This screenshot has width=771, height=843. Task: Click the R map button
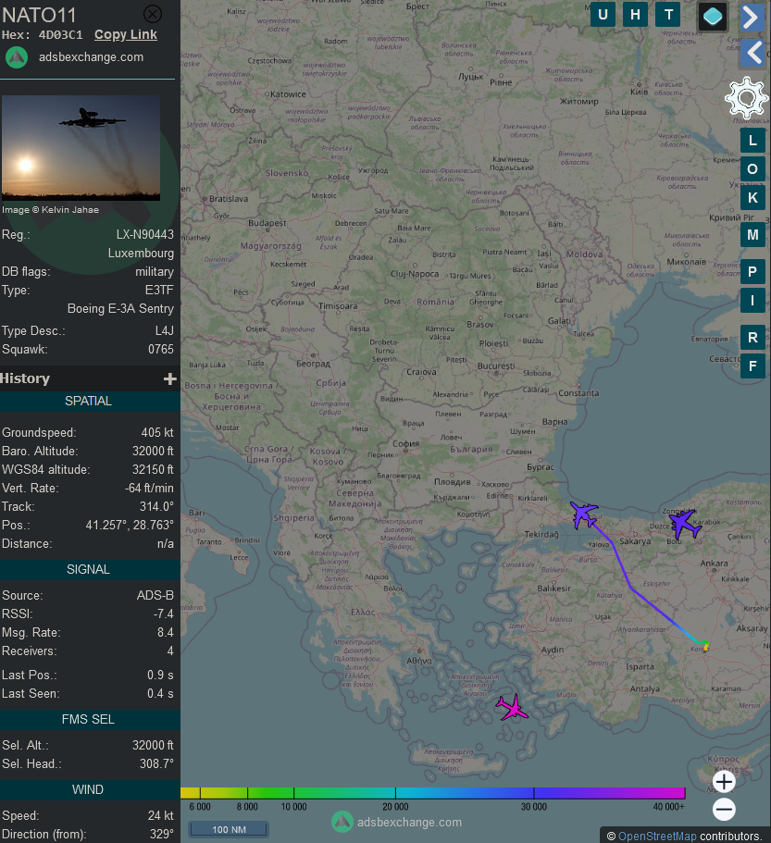pyautogui.click(x=752, y=338)
